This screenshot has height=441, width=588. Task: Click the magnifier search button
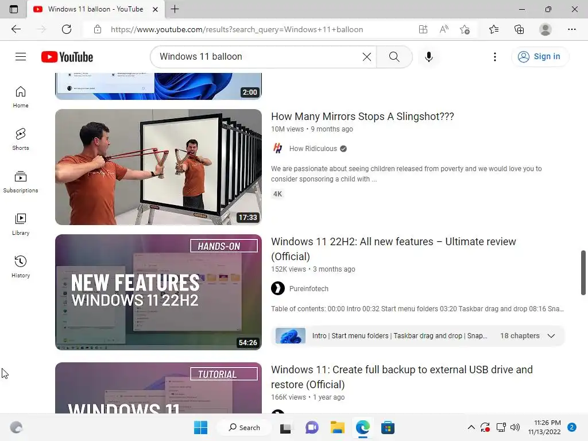point(394,57)
